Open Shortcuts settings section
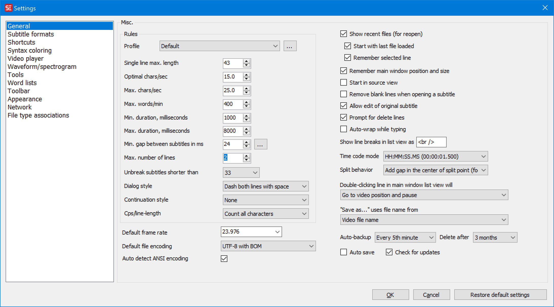This screenshot has width=554, height=307. click(21, 42)
